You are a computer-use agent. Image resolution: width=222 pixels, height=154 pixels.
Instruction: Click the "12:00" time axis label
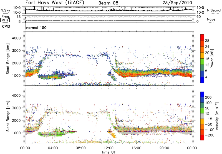109,148
